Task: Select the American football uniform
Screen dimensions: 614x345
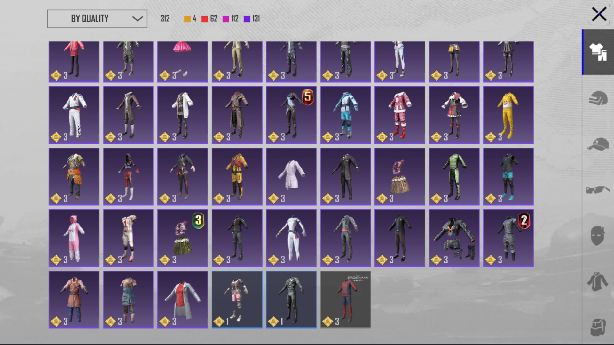Action: (x=128, y=238)
